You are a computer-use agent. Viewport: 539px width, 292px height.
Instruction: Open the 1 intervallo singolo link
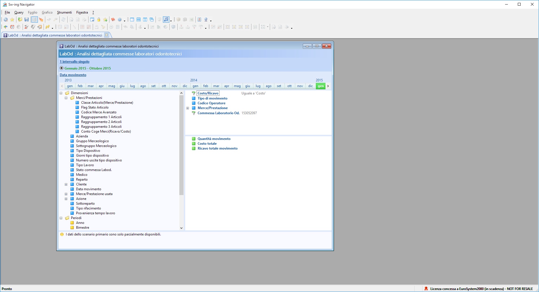(x=75, y=62)
